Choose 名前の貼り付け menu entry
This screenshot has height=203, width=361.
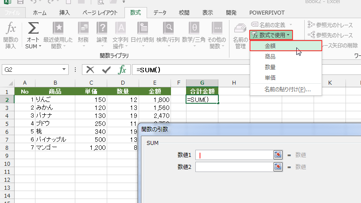(287, 89)
